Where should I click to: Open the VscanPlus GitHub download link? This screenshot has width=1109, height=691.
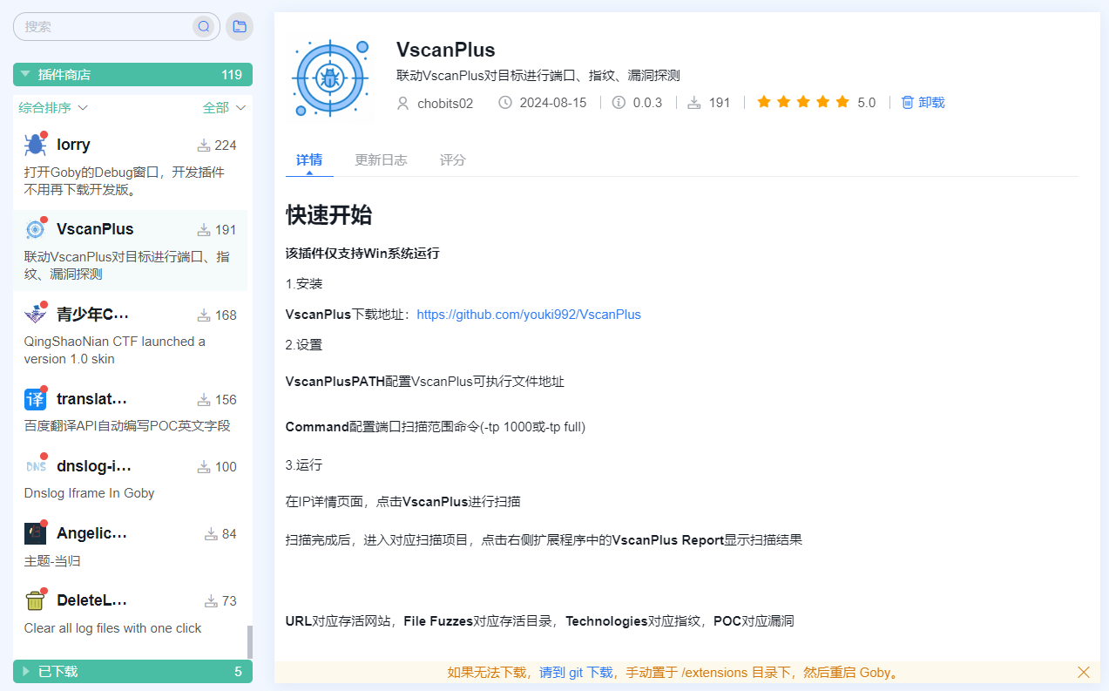point(529,315)
